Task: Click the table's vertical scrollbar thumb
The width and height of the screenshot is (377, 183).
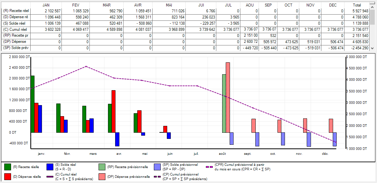Action: point(373,16)
